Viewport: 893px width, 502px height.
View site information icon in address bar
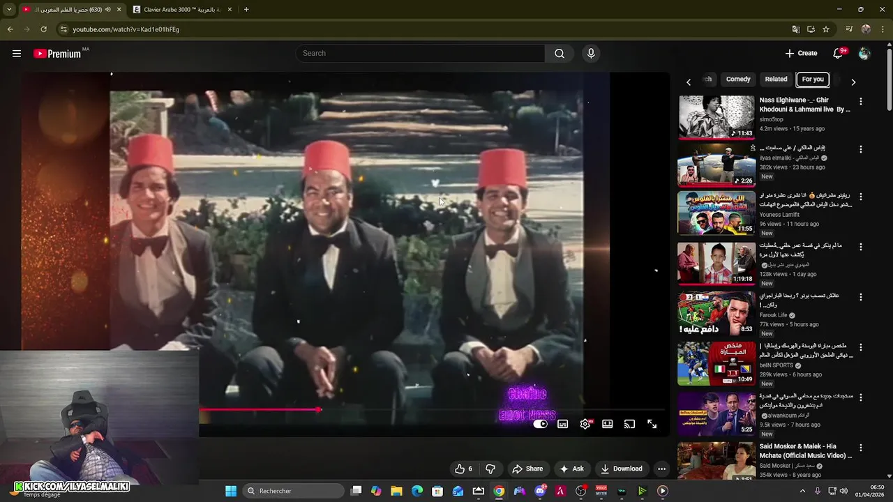pyautogui.click(x=63, y=29)
